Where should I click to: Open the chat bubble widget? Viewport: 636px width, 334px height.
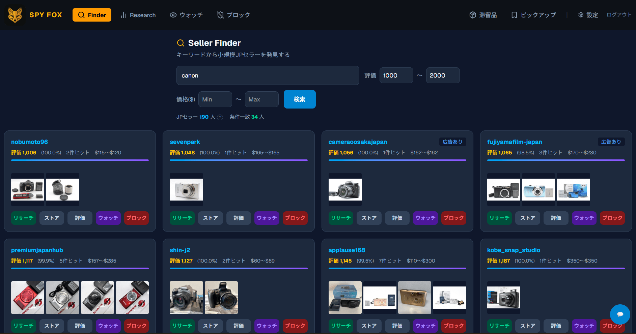click(620, 314)
